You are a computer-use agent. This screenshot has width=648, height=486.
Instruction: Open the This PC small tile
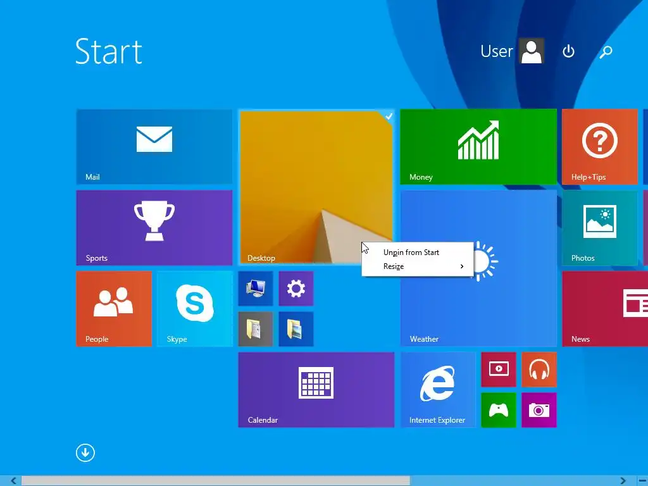pos(256,288)
